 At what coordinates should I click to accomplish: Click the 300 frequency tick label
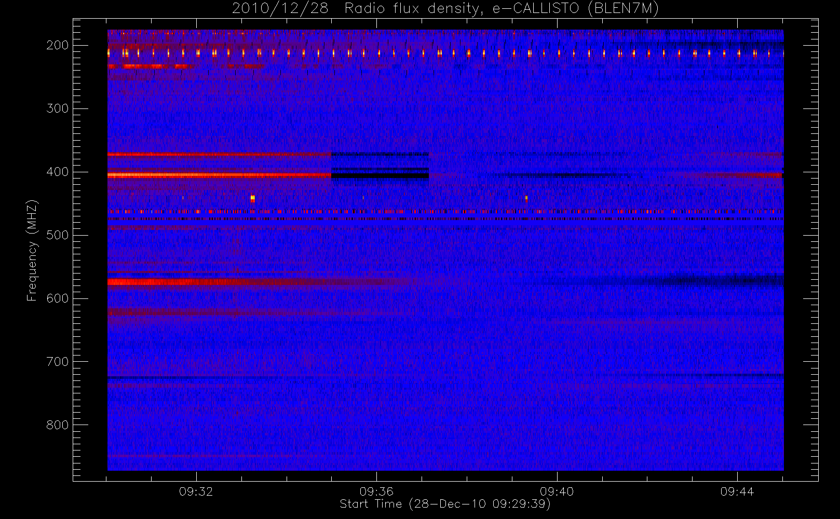(x=58, y=108)
